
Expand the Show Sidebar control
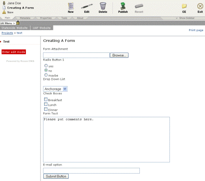click(185, 18)
